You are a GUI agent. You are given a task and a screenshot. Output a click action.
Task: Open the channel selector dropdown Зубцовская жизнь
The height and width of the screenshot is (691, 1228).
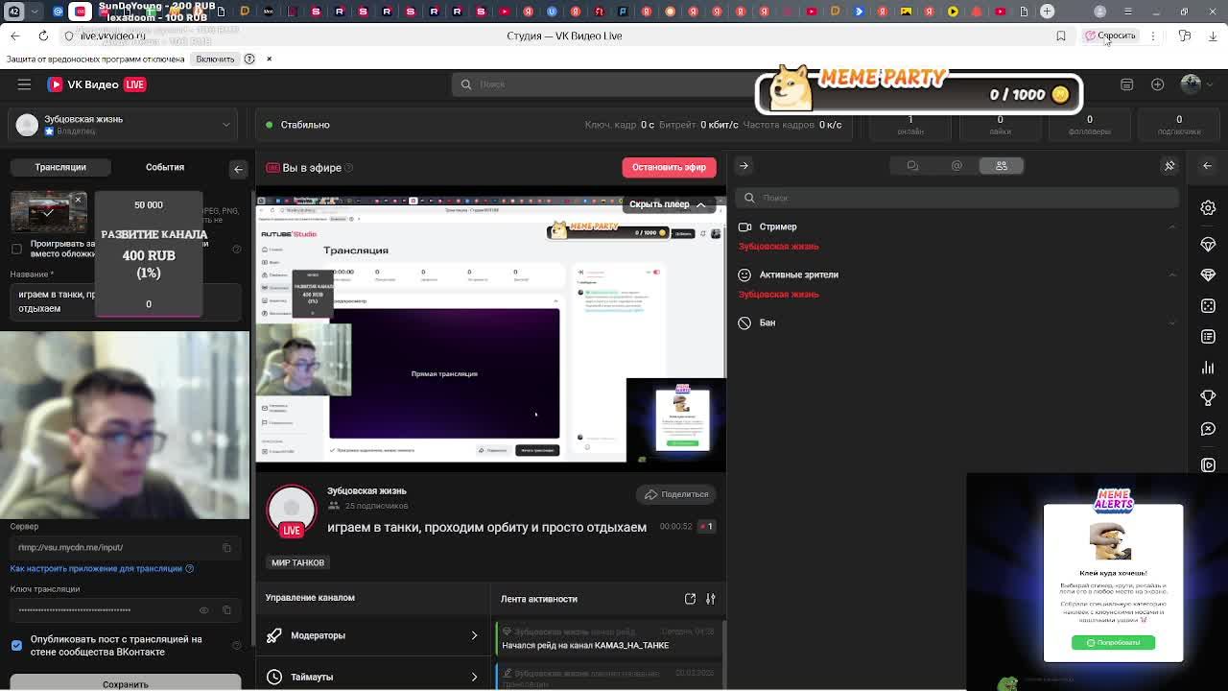click(124, 125)
